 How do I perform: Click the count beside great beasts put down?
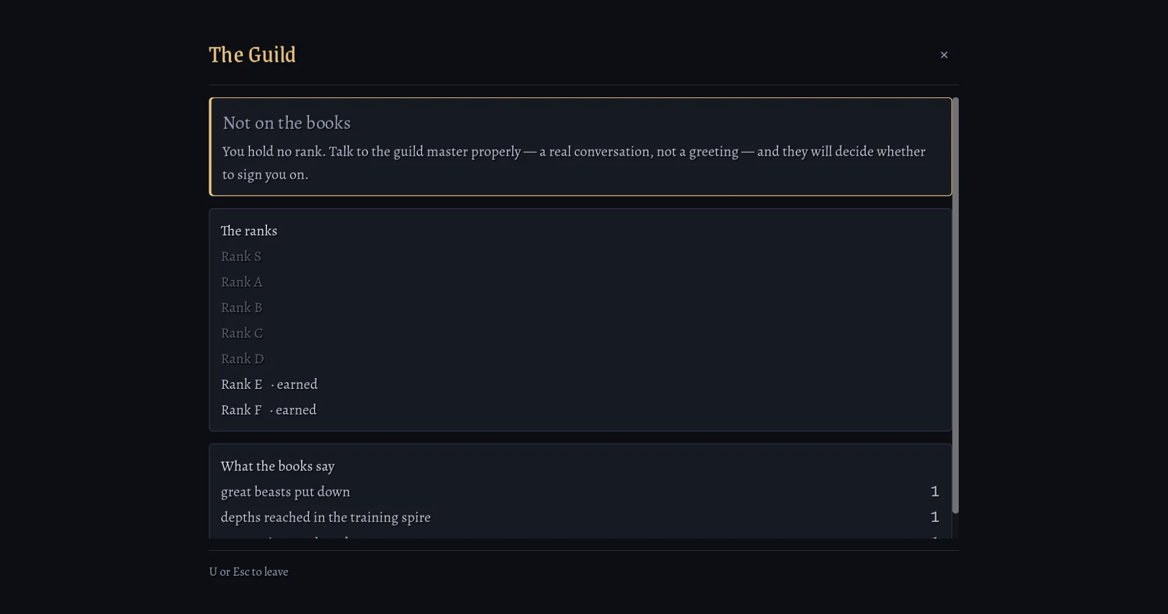pyautogui.click(x=934, y=492)
